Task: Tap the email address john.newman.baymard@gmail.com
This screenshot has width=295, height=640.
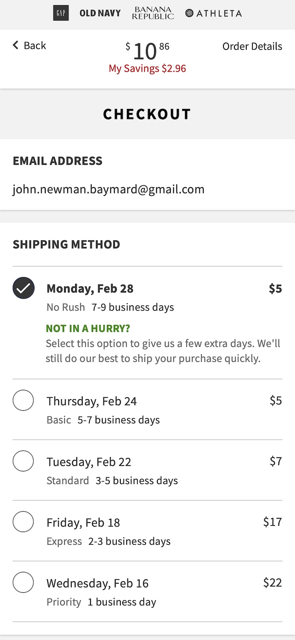Action: (x=109, y=190)
